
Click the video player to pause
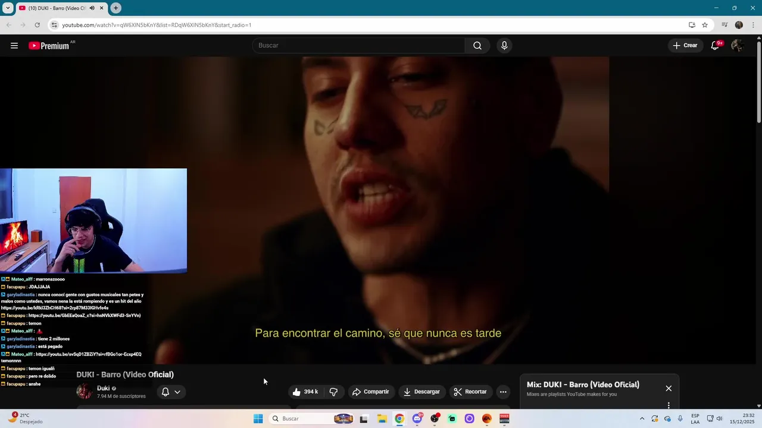(381, 210)
